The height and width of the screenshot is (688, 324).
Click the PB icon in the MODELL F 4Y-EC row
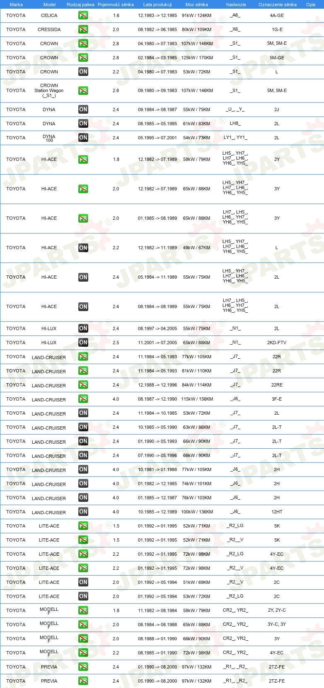coord(83,653)
